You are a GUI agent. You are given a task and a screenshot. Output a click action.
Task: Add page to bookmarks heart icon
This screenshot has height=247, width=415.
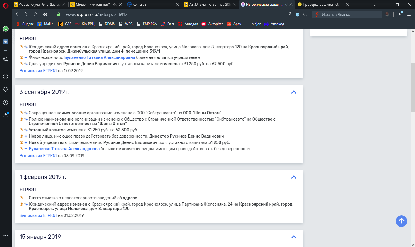305,14
